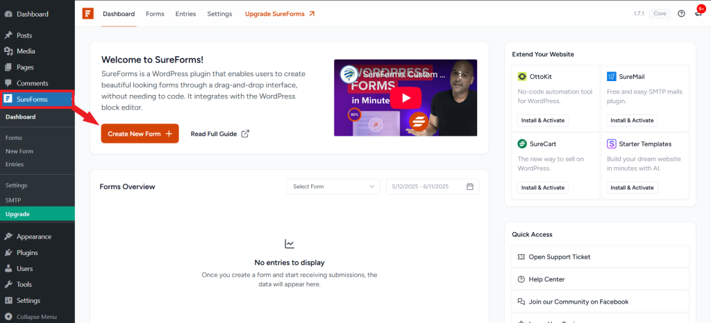The height and width of the screenshot is (323, 711).
Task: Open the help question mark icon
Action: pos(681,14)
